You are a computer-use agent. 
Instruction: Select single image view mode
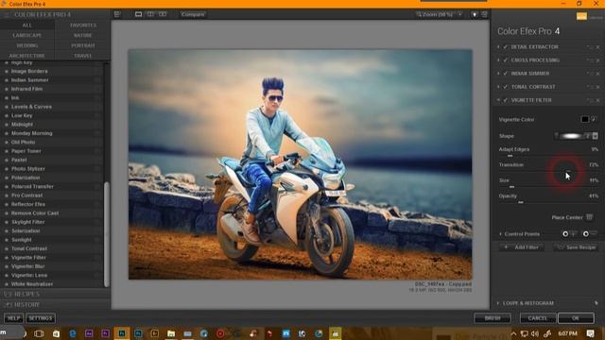tap(138, 14)
